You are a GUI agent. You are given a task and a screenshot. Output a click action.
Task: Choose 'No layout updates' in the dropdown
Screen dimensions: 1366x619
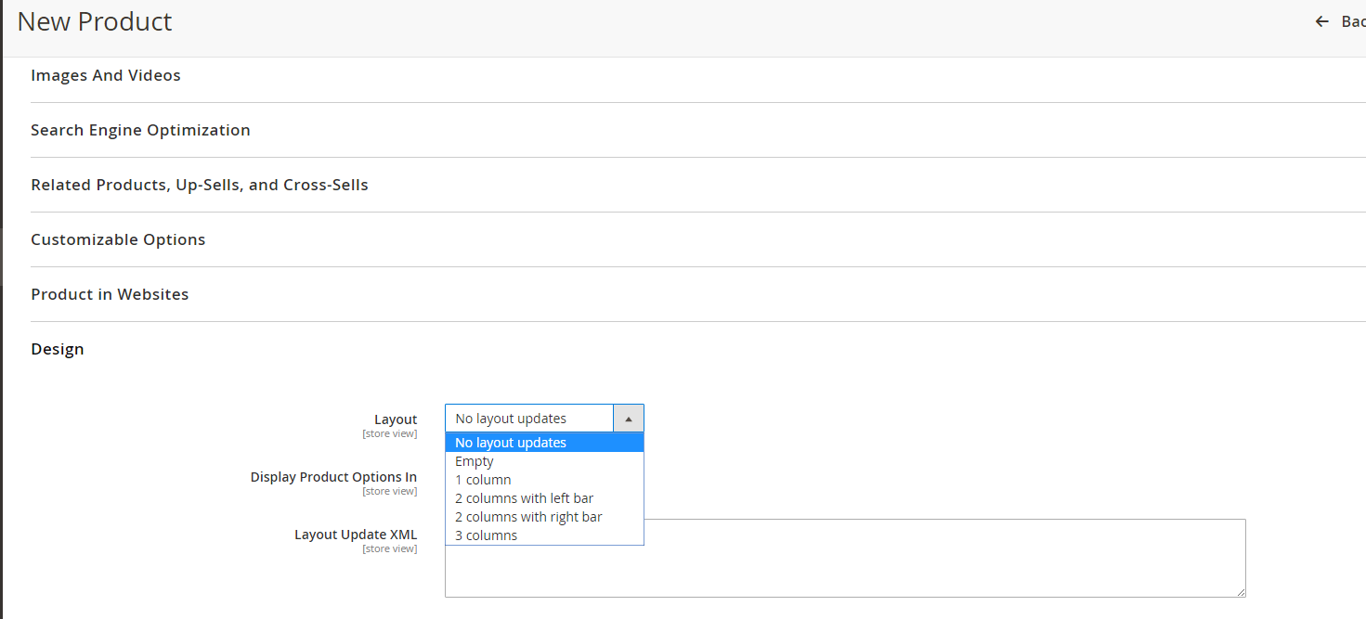coord(510,443)
